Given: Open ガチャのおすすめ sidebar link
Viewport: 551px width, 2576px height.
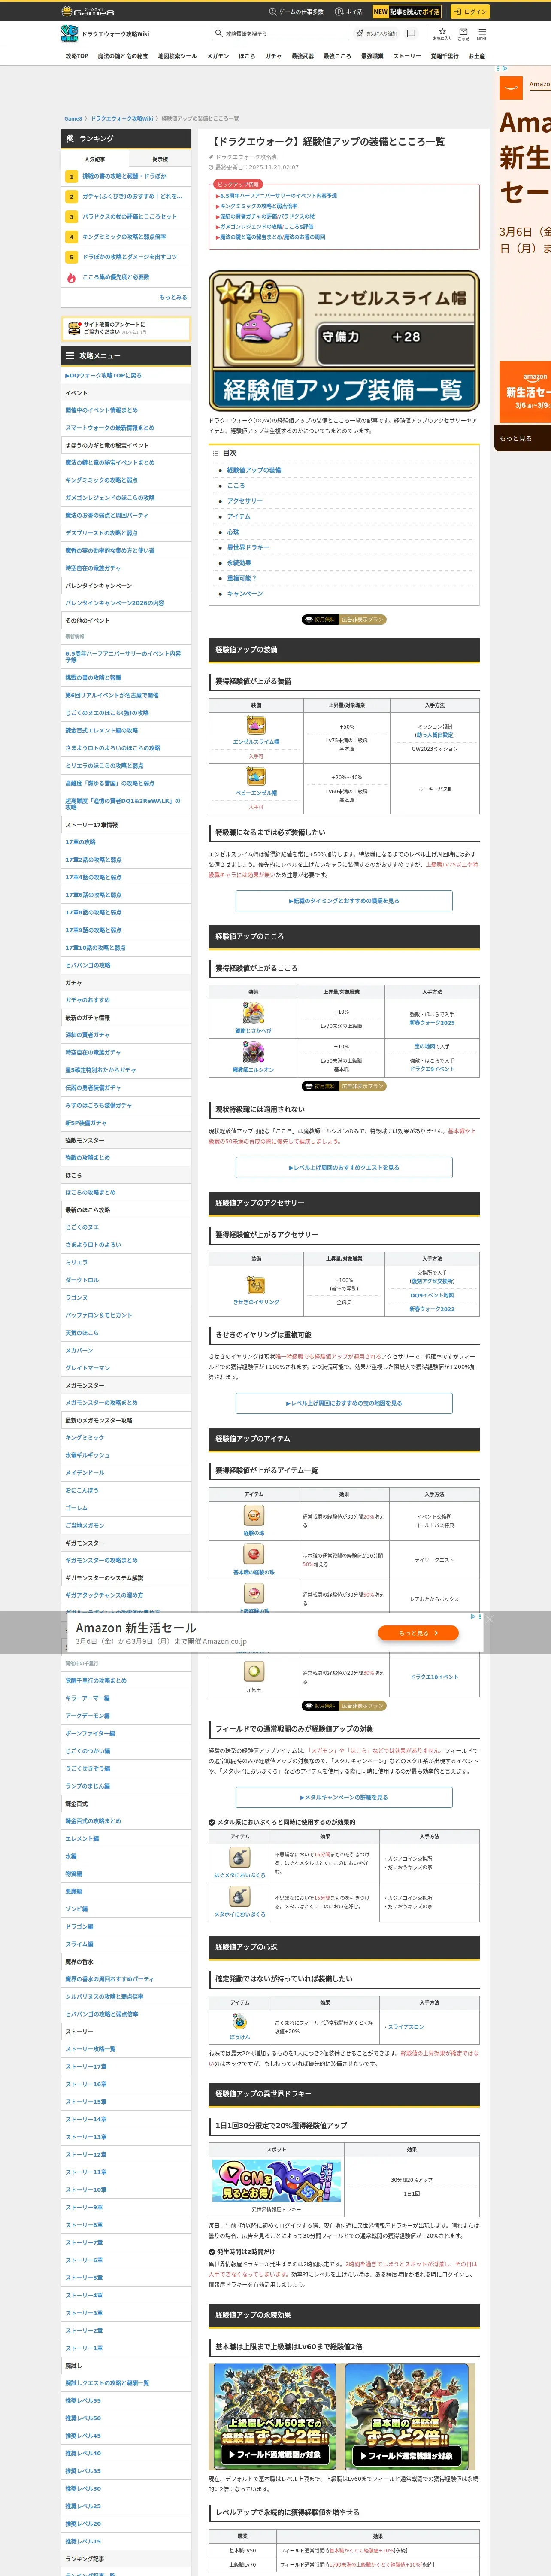Looking at the screenshot, I should [88, 1000].
